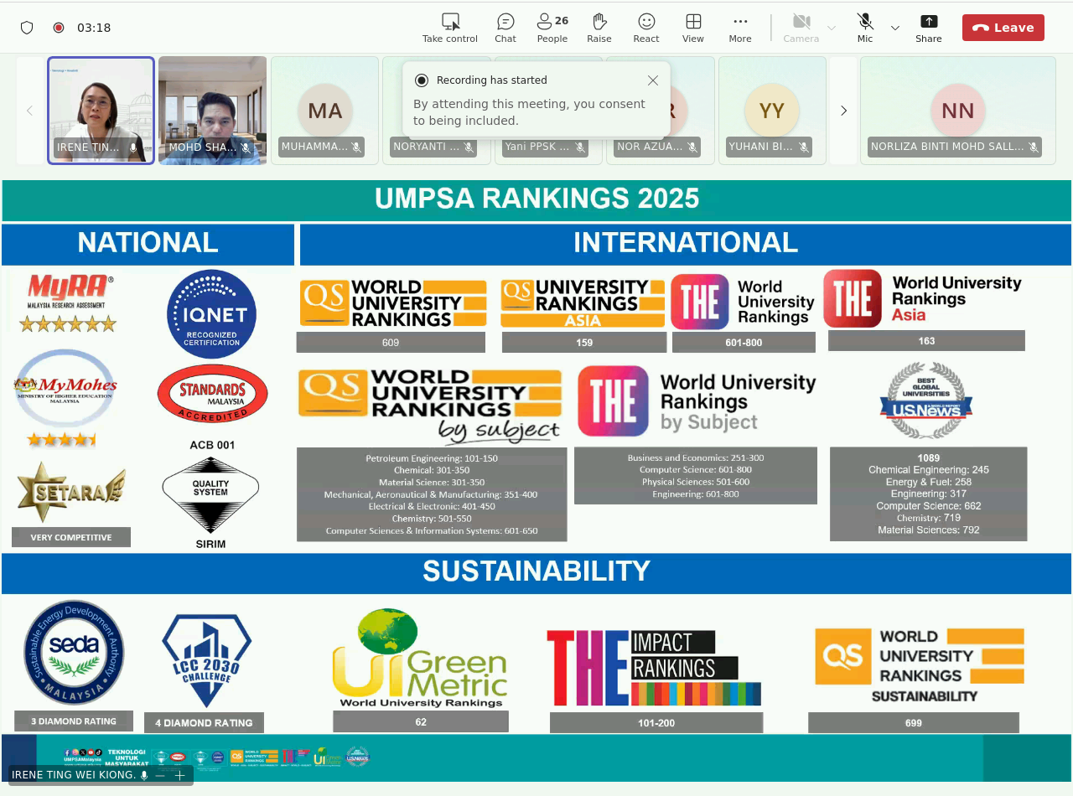Open the React emoji menu
This screenshot has height=796, width=1073.
tap(646, 28)
